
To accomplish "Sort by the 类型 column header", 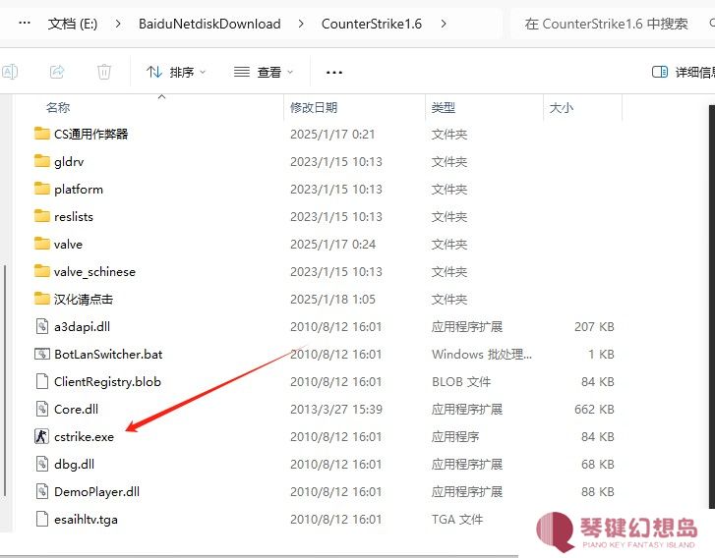I will tap(444, 108).
